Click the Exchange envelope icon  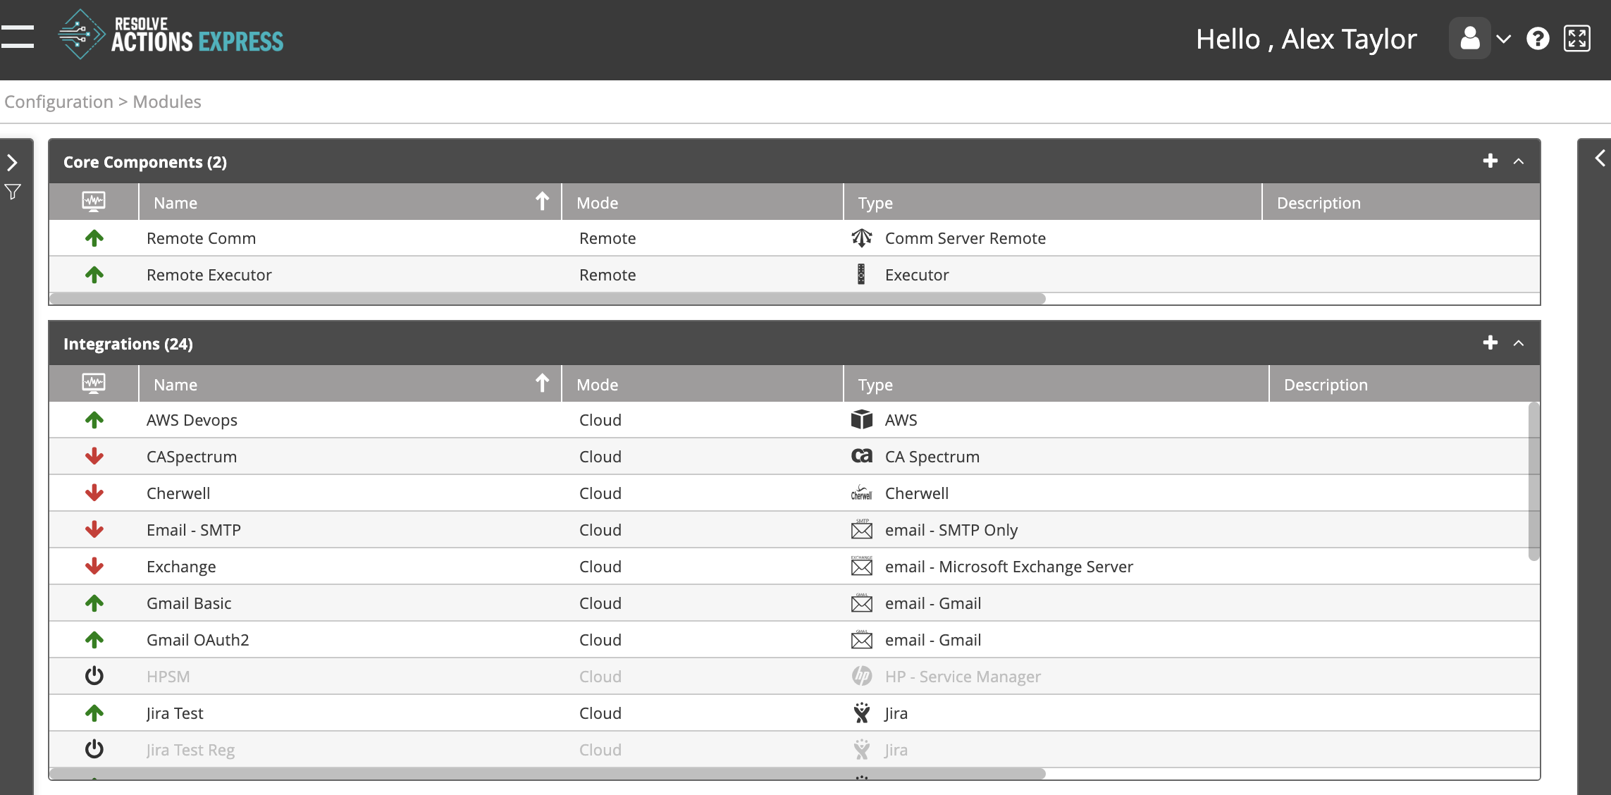pyautogui.click(x=862, y=566)
